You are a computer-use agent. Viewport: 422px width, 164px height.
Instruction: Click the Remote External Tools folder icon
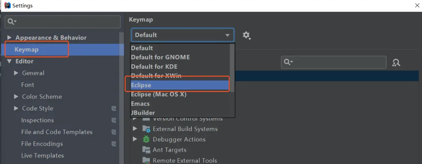[x=146, y=160]
